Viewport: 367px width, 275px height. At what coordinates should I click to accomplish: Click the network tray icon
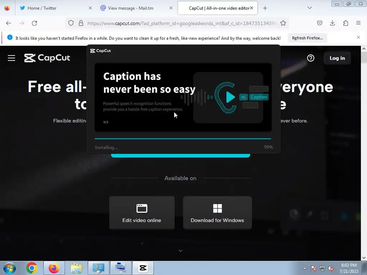(322, 268)
